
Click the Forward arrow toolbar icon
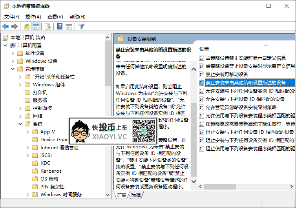point(15,27)
